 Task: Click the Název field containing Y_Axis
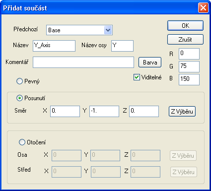click(54, 46)
